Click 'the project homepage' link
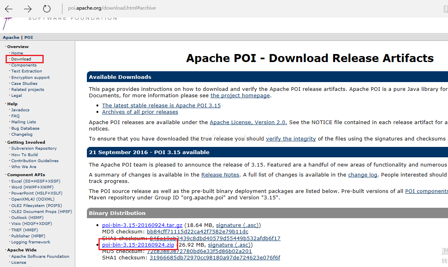The width and height of the screenshot is (448, 267). click(x=240, y=96)
